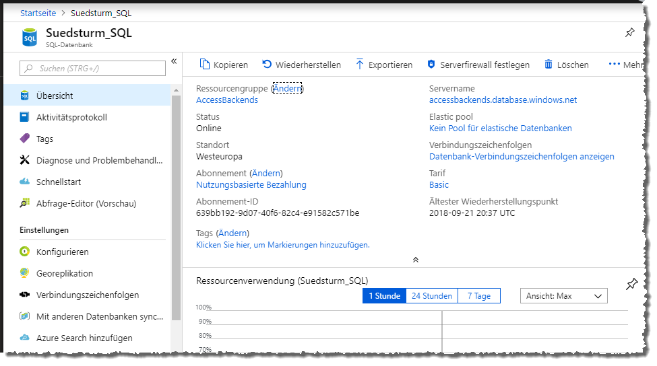Screen dimensions: 657x366
Task: Click the Diagnose wrench icon
Action: (25, 159)
